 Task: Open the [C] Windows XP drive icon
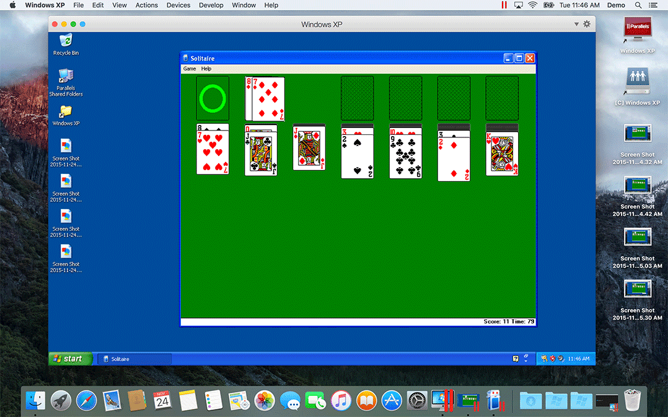637,87
